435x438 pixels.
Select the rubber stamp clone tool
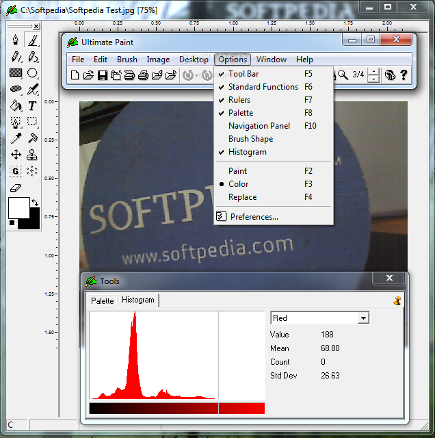point(32,155)
